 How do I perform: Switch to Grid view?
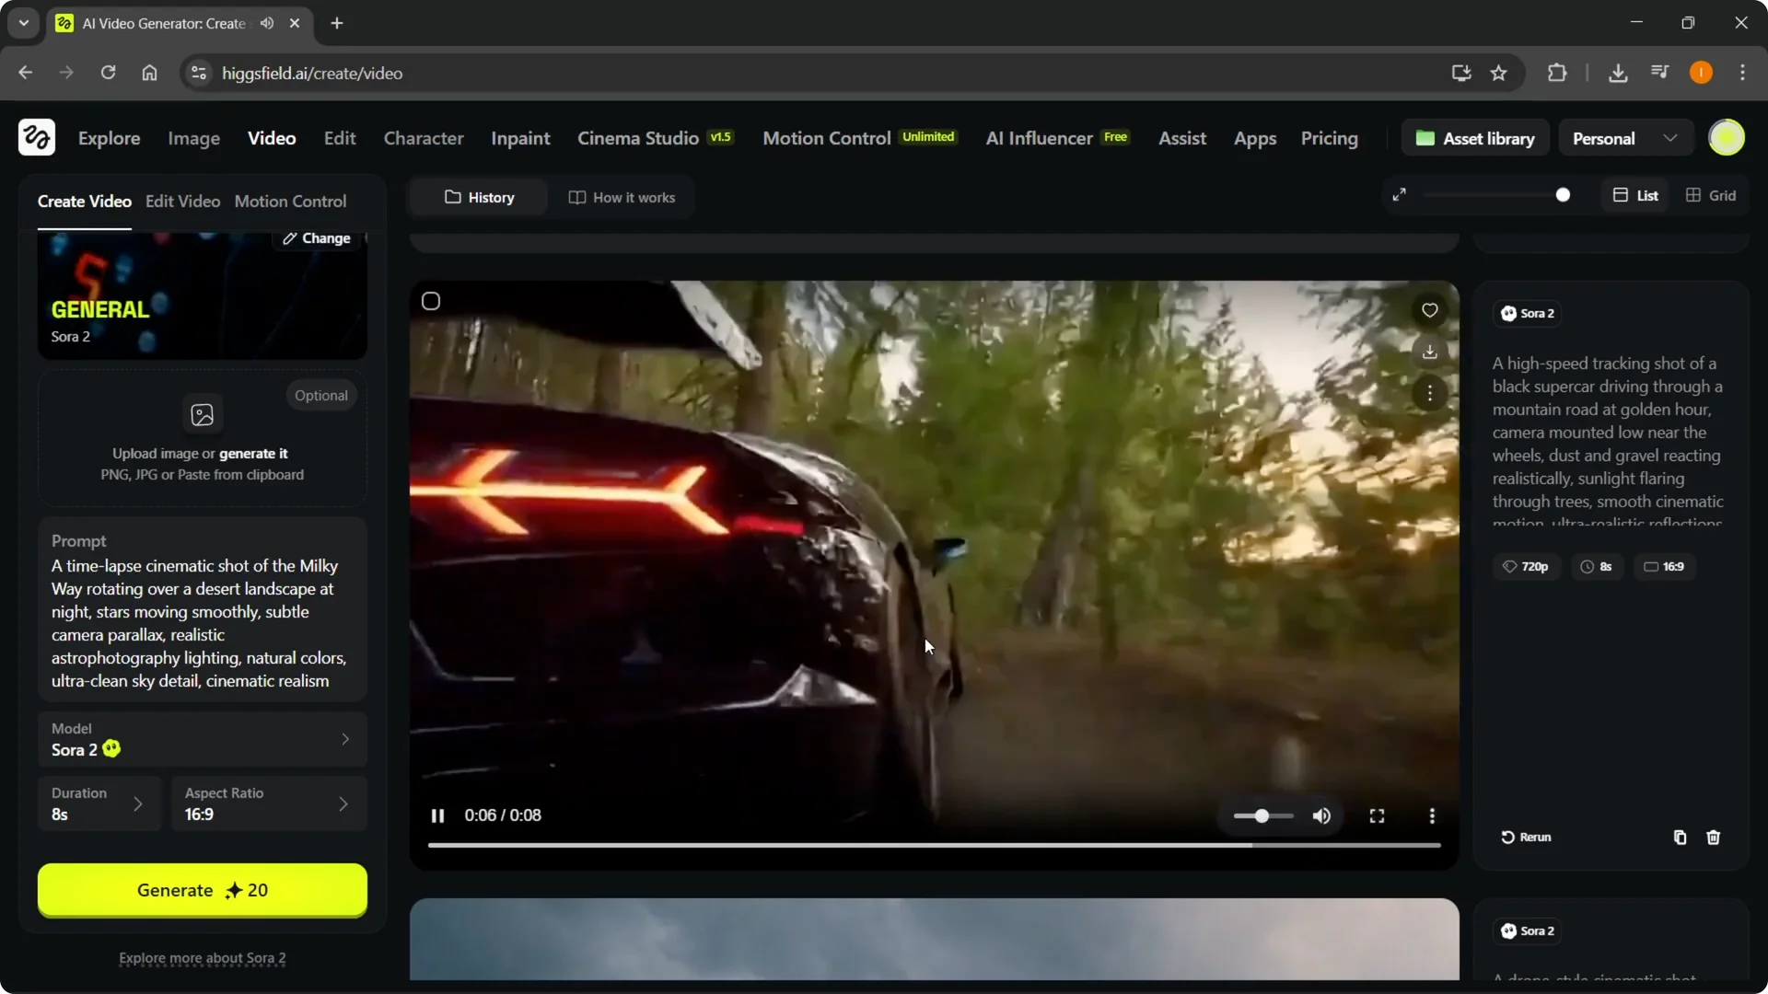point(1711,195)
